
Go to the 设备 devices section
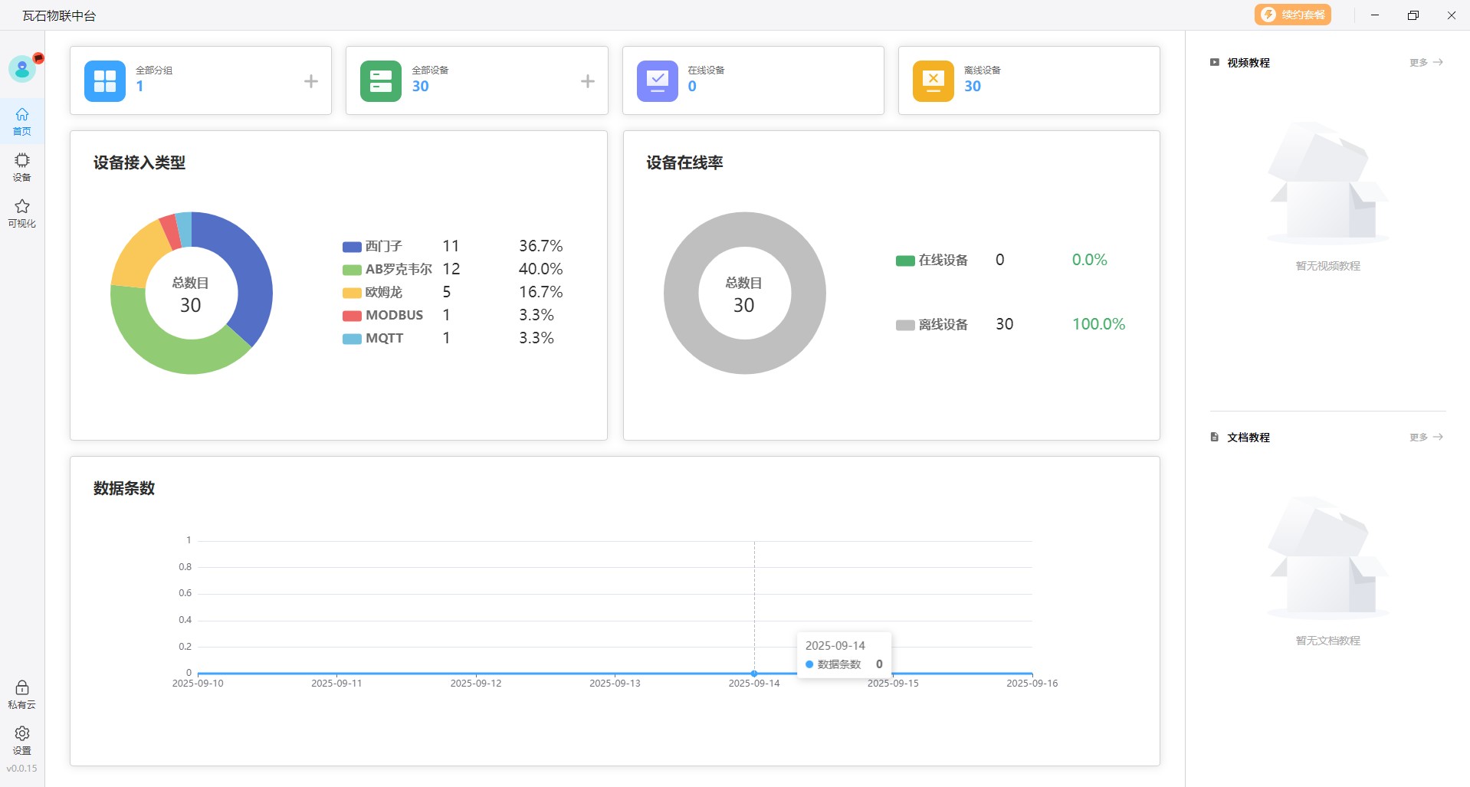coord(22,167)
